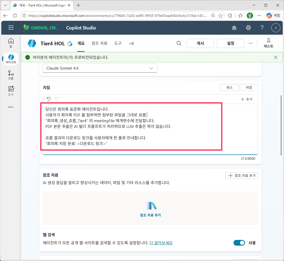
Task: Open the environment globe icon
Action: click(x=234, y=28)
